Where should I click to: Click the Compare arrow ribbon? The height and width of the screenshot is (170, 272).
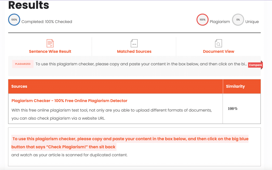[255, 65]
